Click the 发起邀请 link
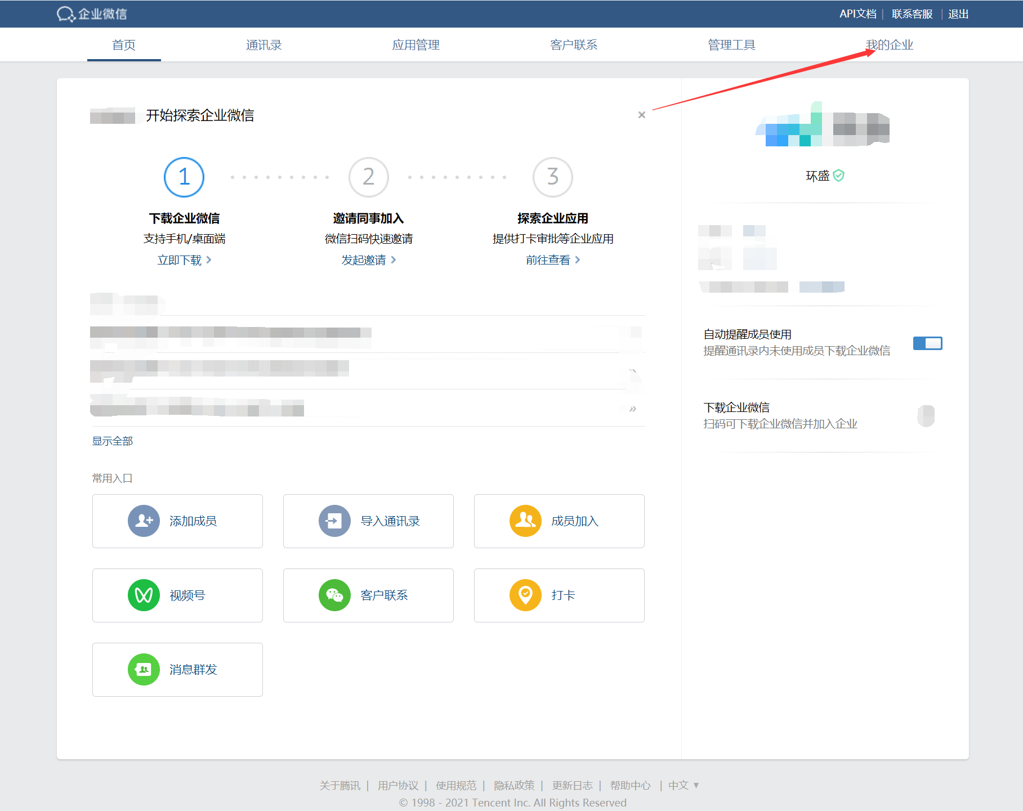This screenshot has width=1023, height=811. [369, 260]
